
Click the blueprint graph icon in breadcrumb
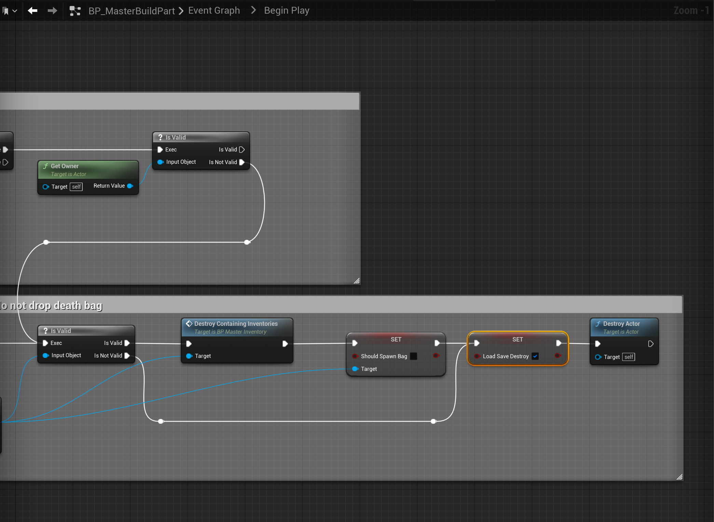(75, 11)
